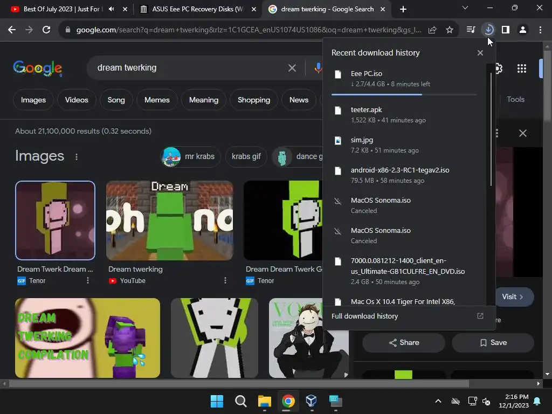Open the three-dot menu beside Images heading
Viewport: 552px width, 414px height.
pyautogui.click(x=77, y=157)
